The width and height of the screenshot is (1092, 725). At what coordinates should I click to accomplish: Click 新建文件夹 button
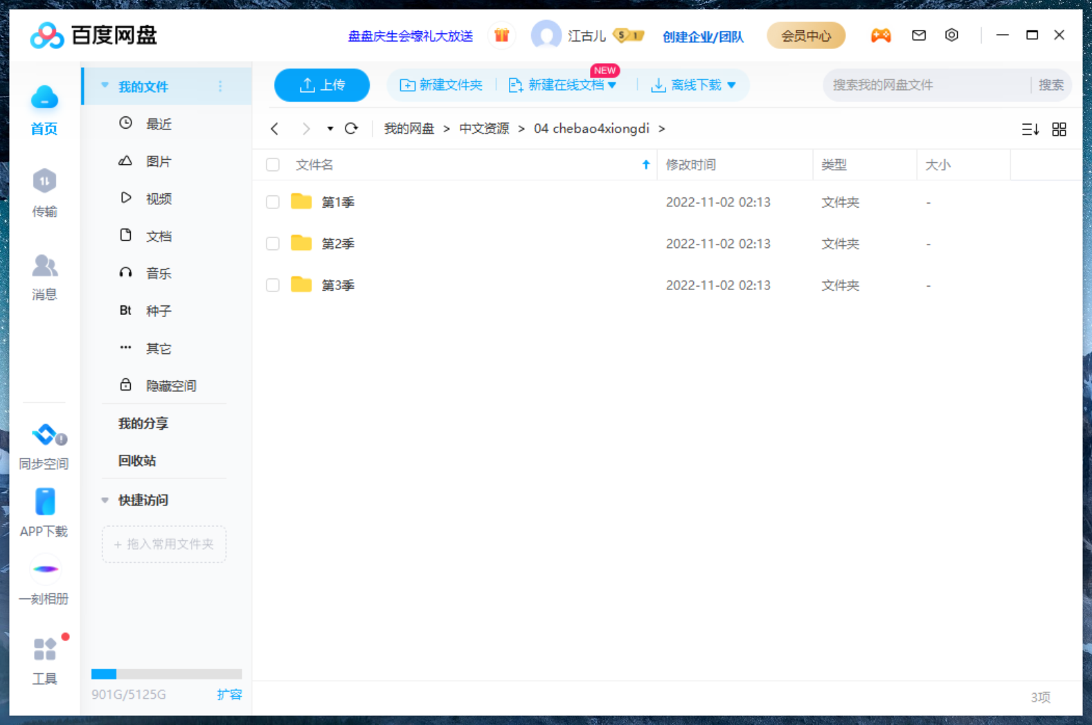pos(441,85)
